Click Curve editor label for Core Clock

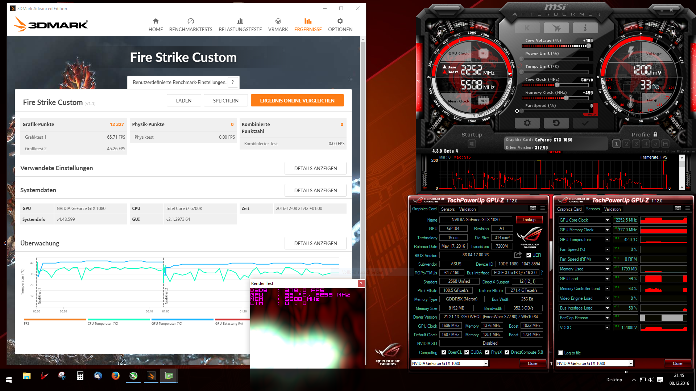tap(587, 80)
